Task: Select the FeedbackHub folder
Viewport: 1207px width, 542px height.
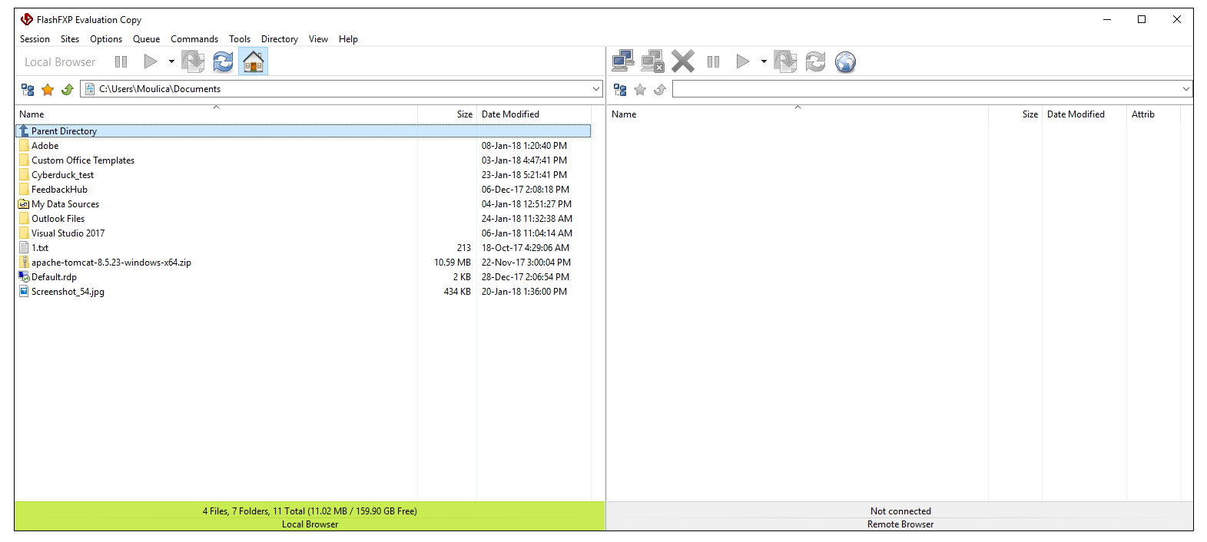Action: coord(303,190)
